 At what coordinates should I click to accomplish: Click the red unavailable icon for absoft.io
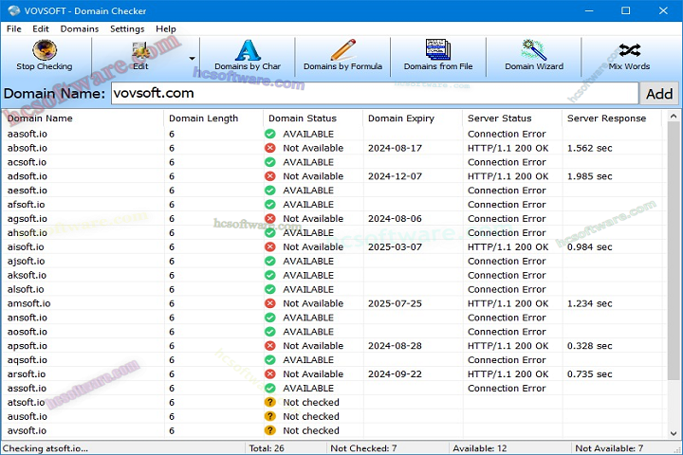click(x=270, y=148)
